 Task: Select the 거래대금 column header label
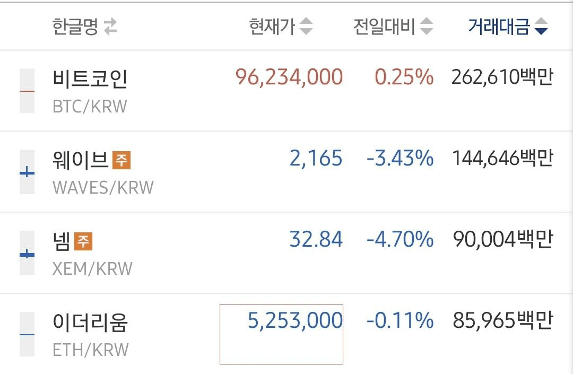pyautogui.click(x=499, y=27)
